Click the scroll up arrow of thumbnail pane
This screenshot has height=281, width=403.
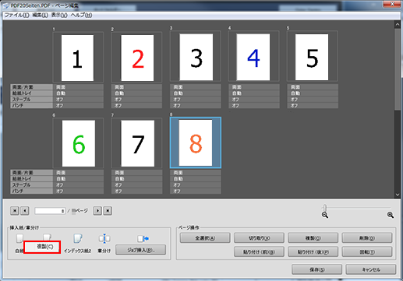click(x=398, y=25)
